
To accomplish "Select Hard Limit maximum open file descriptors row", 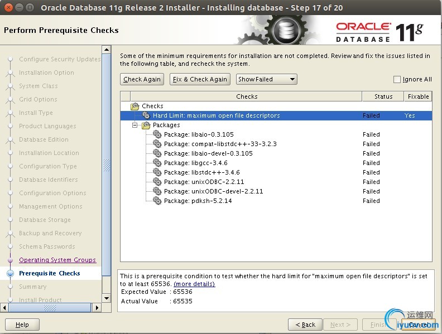I will coord(276,115).
